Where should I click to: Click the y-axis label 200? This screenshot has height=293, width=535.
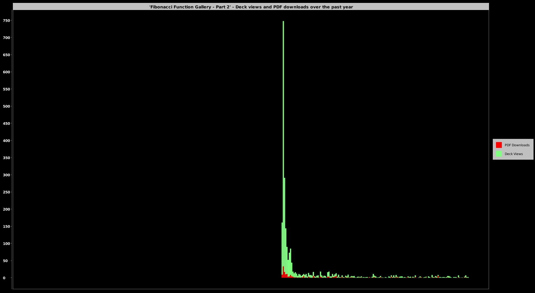tap(6, 209)
